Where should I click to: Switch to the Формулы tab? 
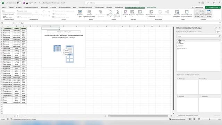[44, 7]
